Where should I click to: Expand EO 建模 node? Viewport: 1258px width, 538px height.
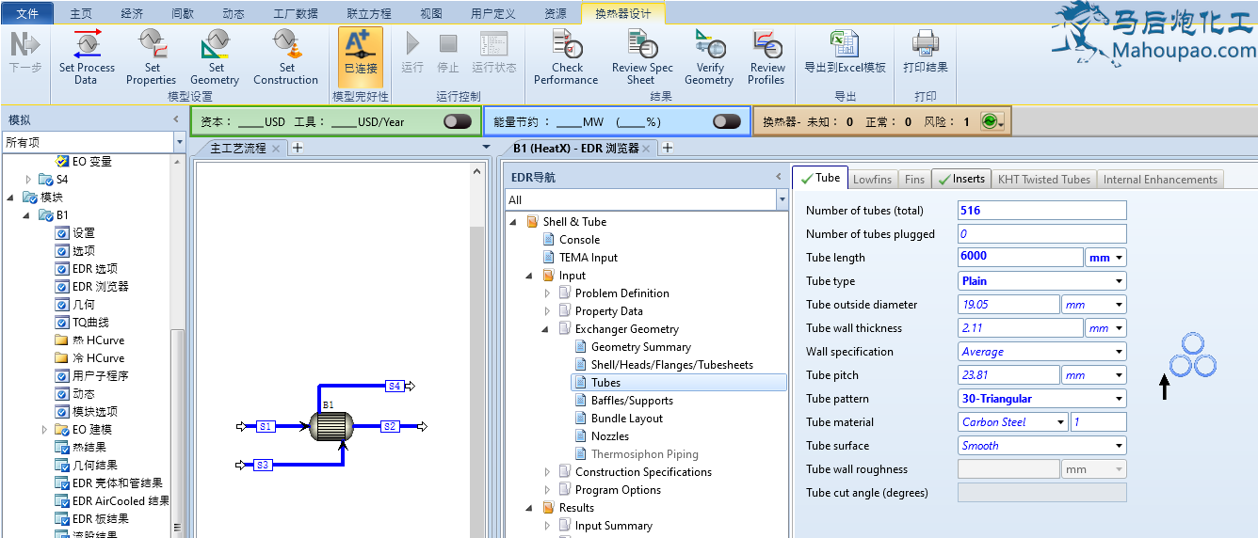[43, 430]
